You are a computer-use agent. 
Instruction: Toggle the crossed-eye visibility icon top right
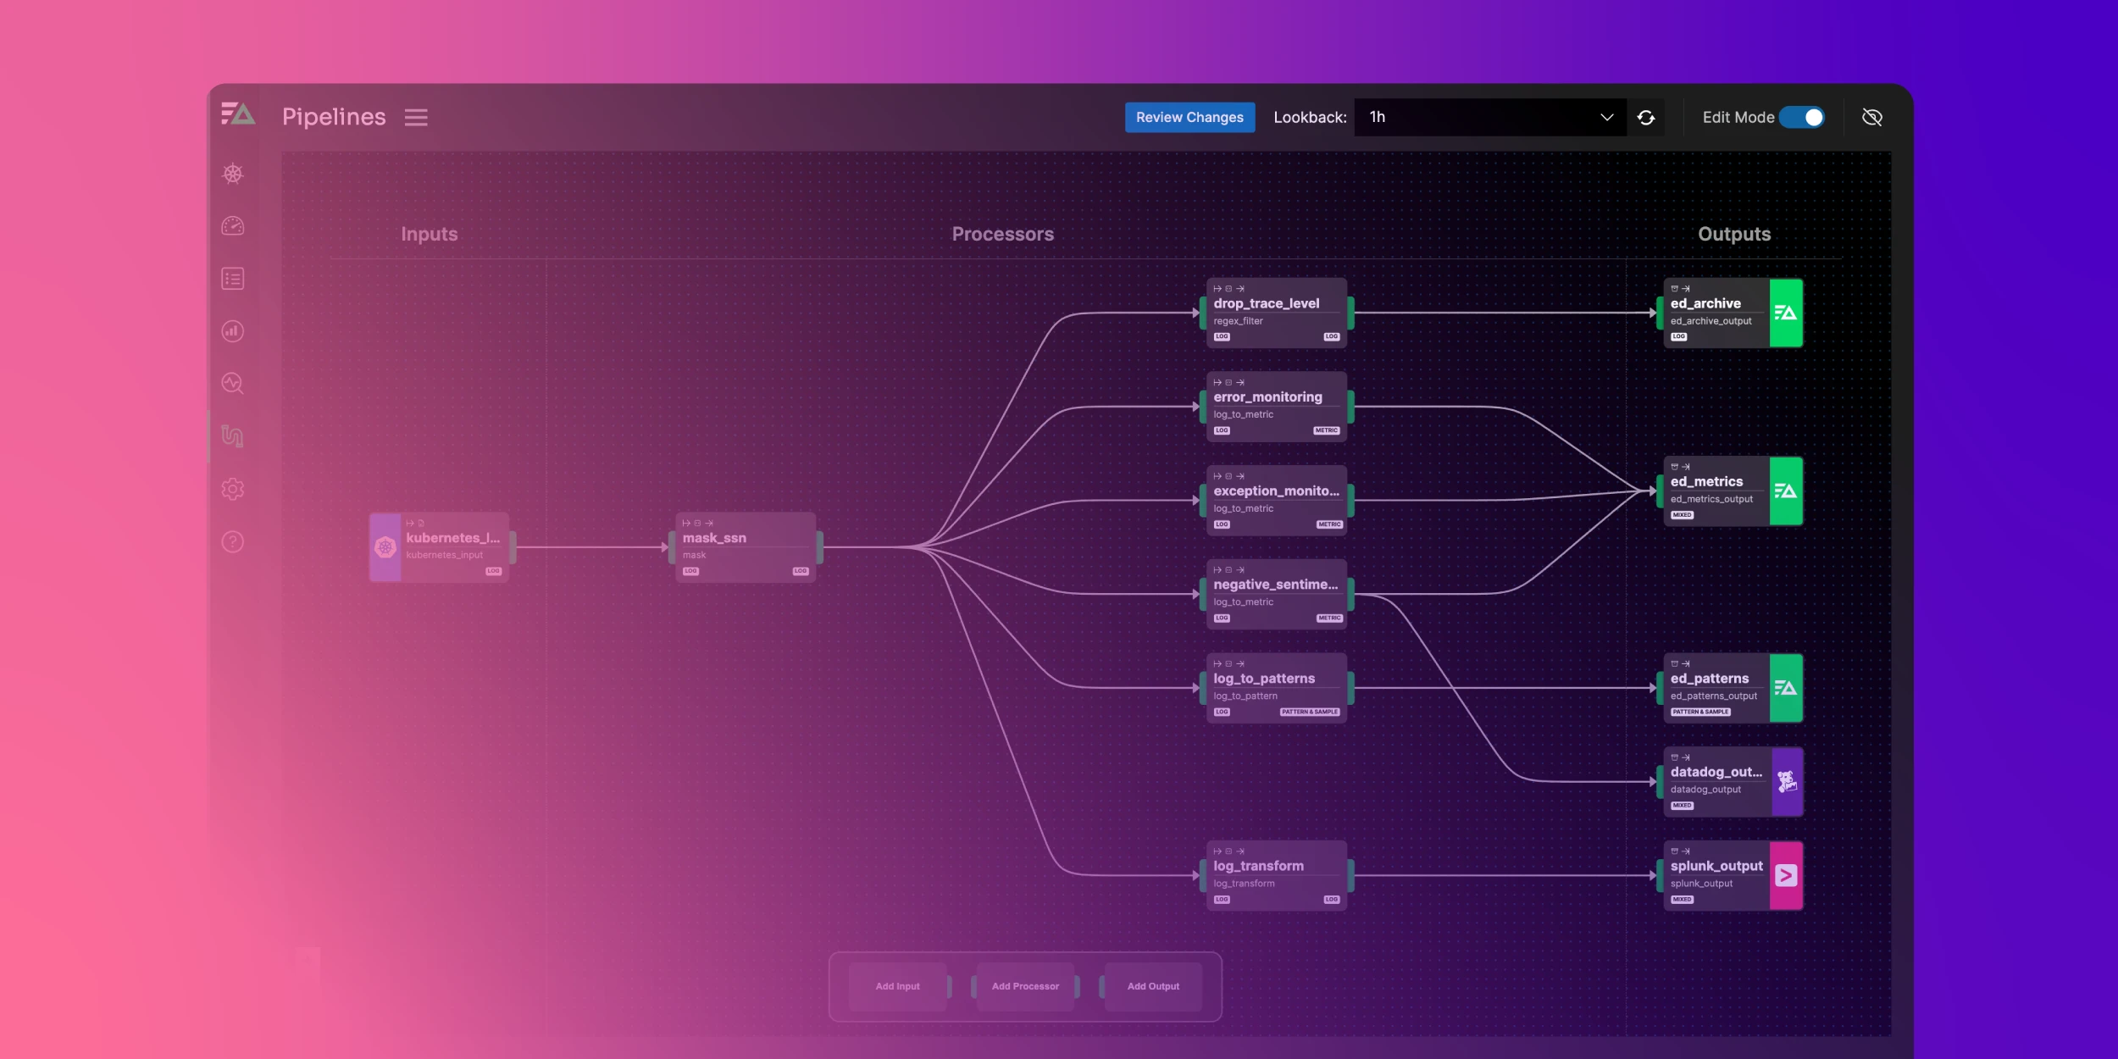pos(1872,117)
